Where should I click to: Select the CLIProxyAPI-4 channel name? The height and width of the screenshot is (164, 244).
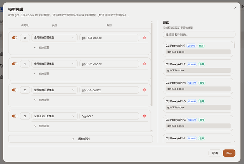pos(176,83)
